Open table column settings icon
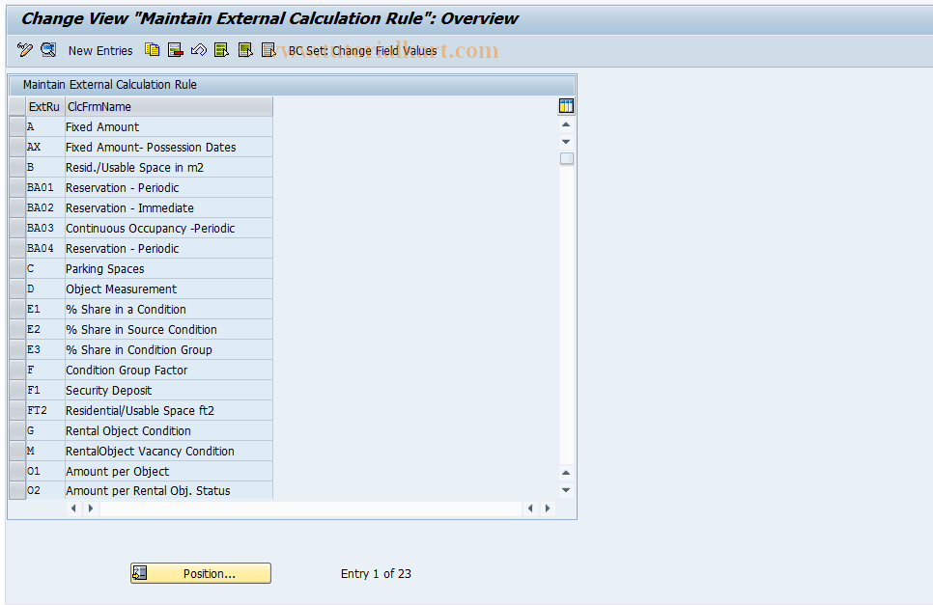This screenshot has width=933, height=605. click(x=566, y=106)
